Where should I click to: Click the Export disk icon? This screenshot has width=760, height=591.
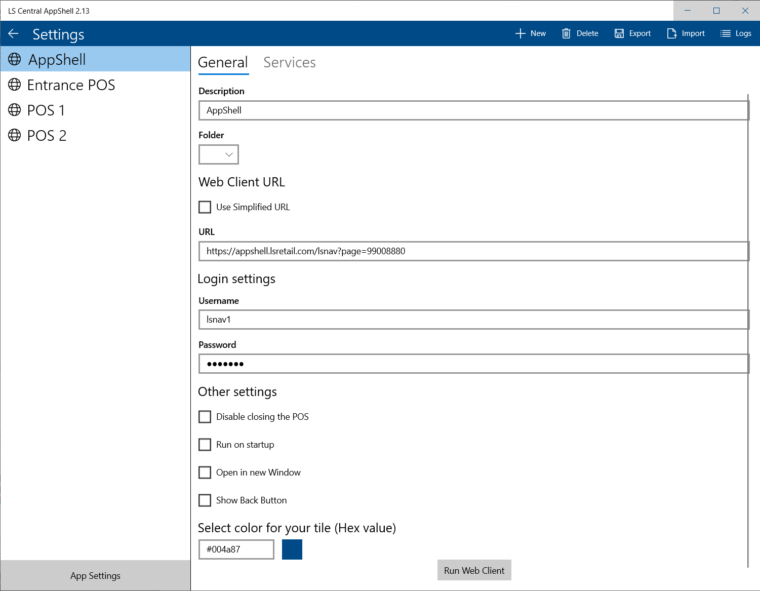click(x=619, y=33)
